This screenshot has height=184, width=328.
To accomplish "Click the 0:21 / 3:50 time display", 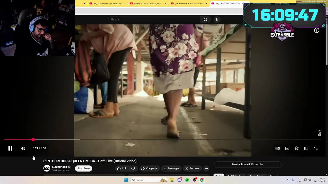I will 39,148.
